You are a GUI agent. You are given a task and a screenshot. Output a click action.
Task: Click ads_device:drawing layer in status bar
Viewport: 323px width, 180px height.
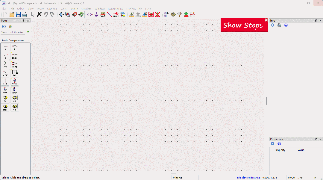coord(248,178)
